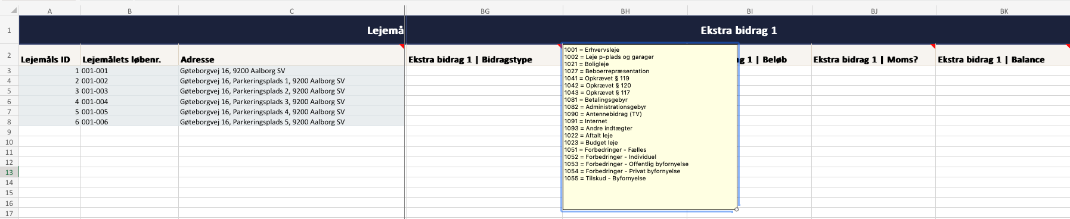Click the 'Lejemålets løbenr.' header cell

coord(129,55)
